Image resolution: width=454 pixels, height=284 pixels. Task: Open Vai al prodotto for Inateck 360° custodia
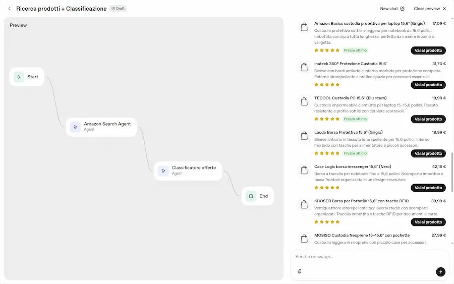coord(428,85)
